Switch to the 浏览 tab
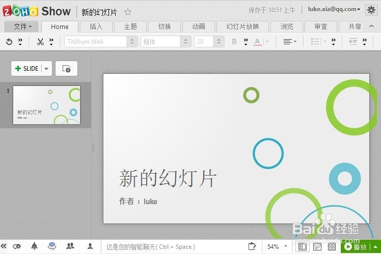This screenshot has height=254, width=381. [287, 26]
